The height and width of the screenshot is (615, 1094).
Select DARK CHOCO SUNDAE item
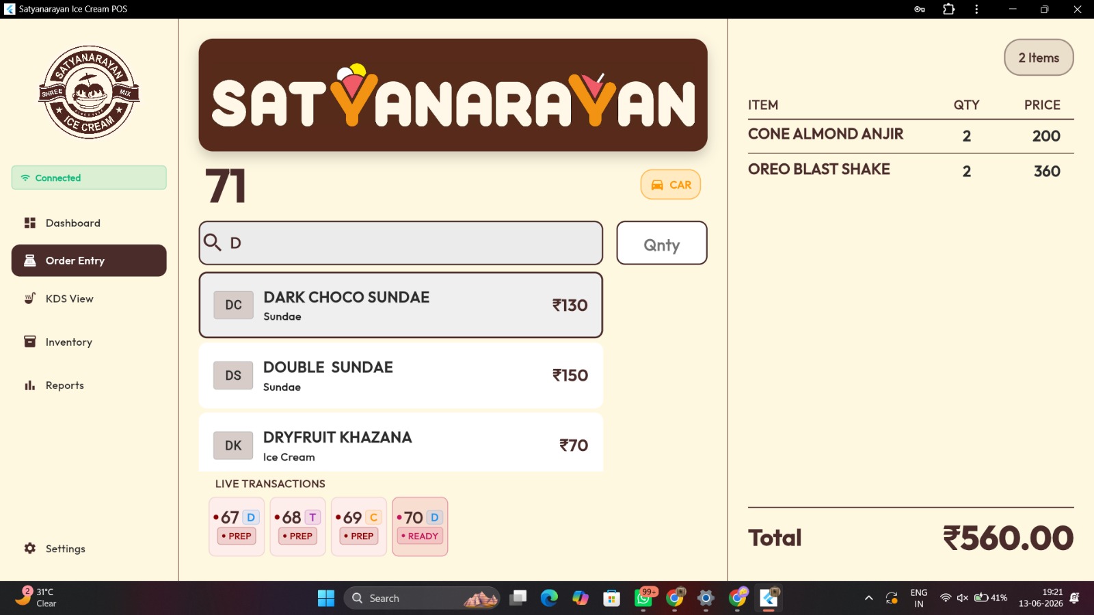click(x=401, y=305)
